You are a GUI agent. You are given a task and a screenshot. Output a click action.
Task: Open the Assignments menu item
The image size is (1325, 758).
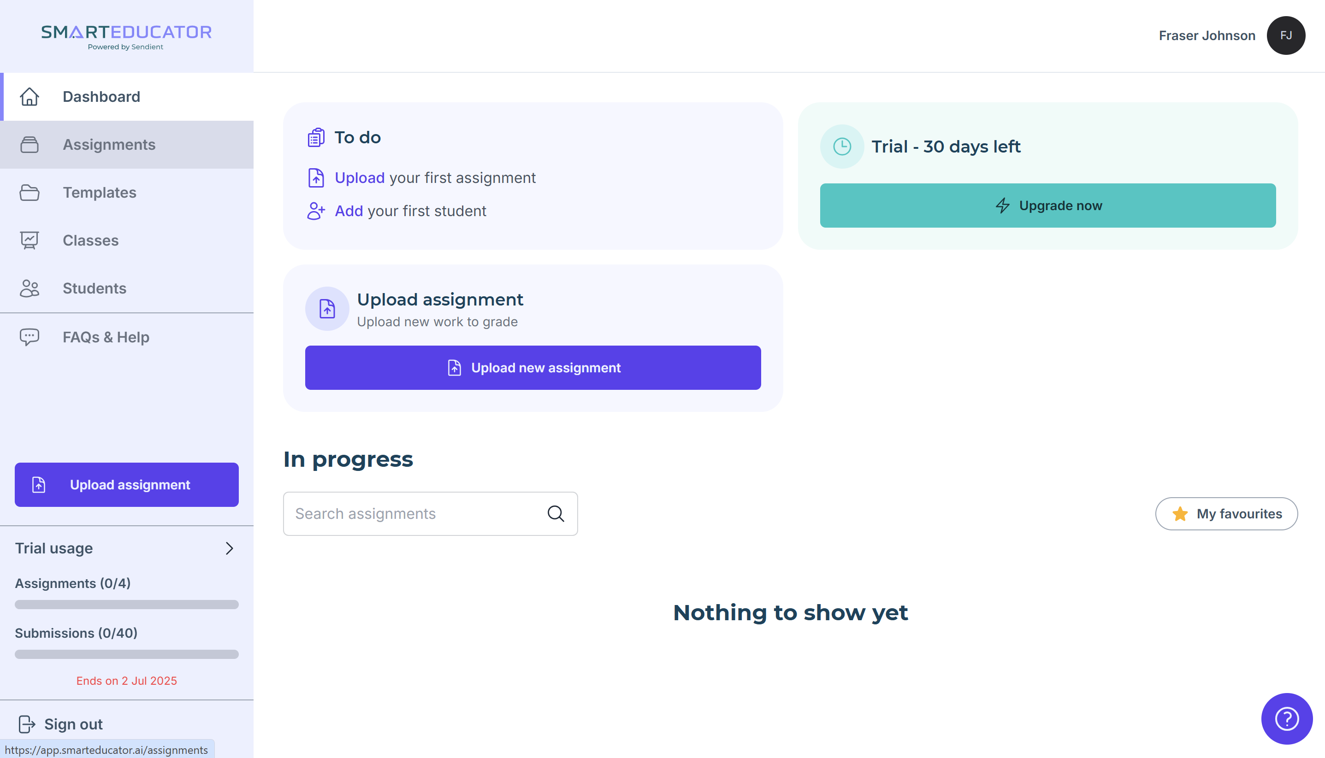pyautogui.click(x=109, y=145)
